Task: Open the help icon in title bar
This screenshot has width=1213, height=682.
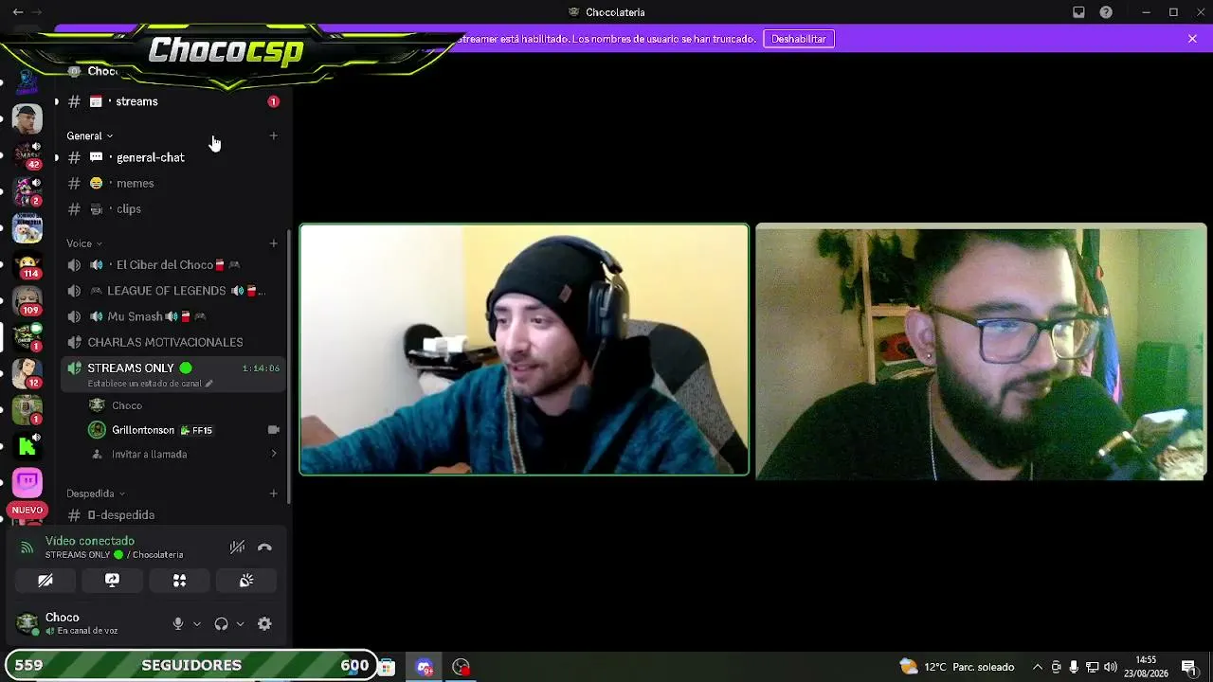Action: coord(1106,12)
